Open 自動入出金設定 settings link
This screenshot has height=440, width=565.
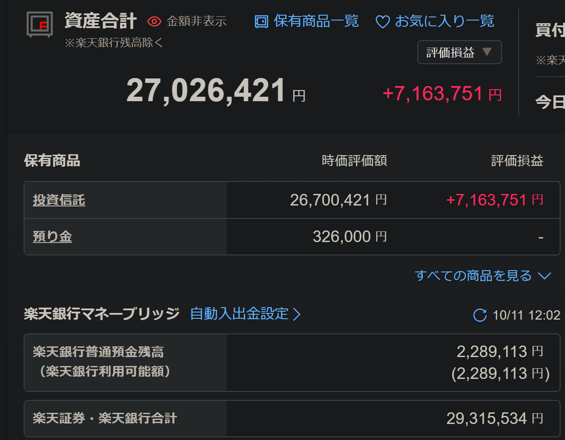(239, 314)
